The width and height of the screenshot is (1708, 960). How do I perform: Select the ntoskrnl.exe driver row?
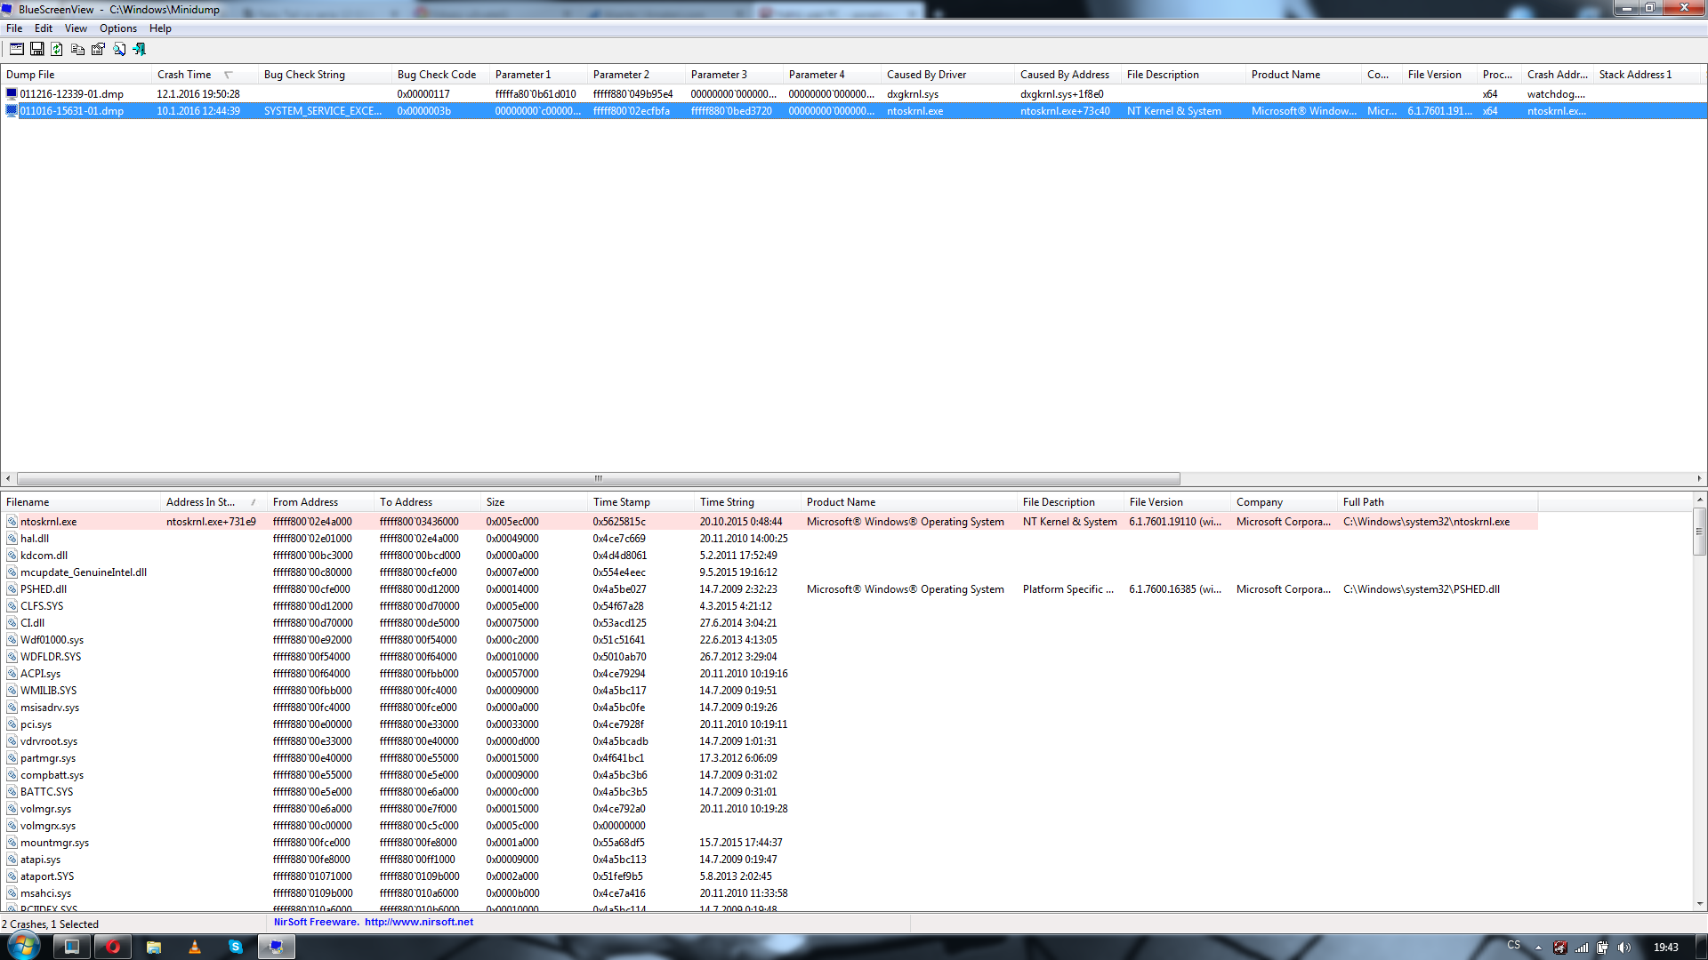(49, 522)
